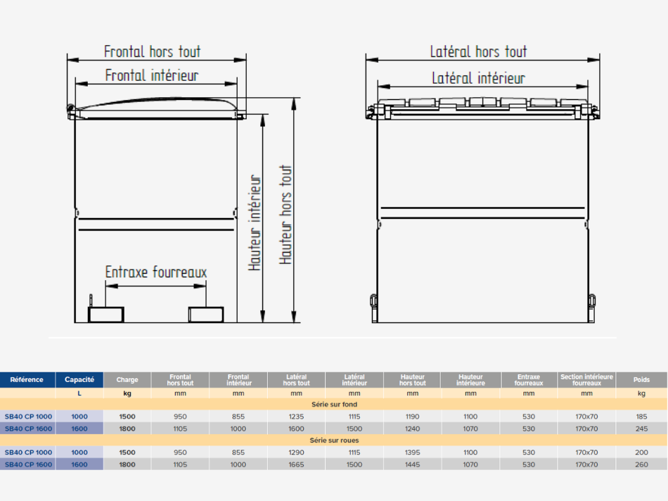The height and width of the screenshot is (501, 668).
Task: Select Latéral intérieur label in side view
Action: point(478,77)
